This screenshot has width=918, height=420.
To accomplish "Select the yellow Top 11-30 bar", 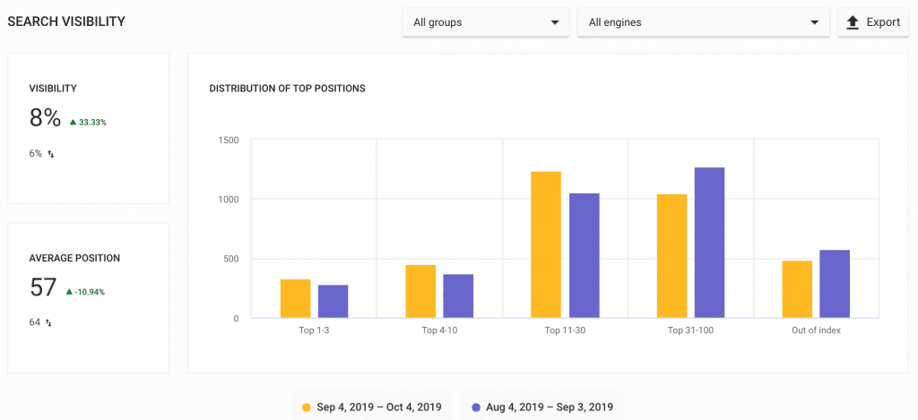I will tap(546, 244).
